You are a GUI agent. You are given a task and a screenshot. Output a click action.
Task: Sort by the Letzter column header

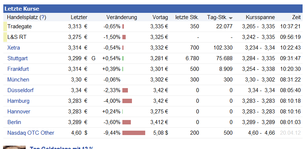point(79,17)
